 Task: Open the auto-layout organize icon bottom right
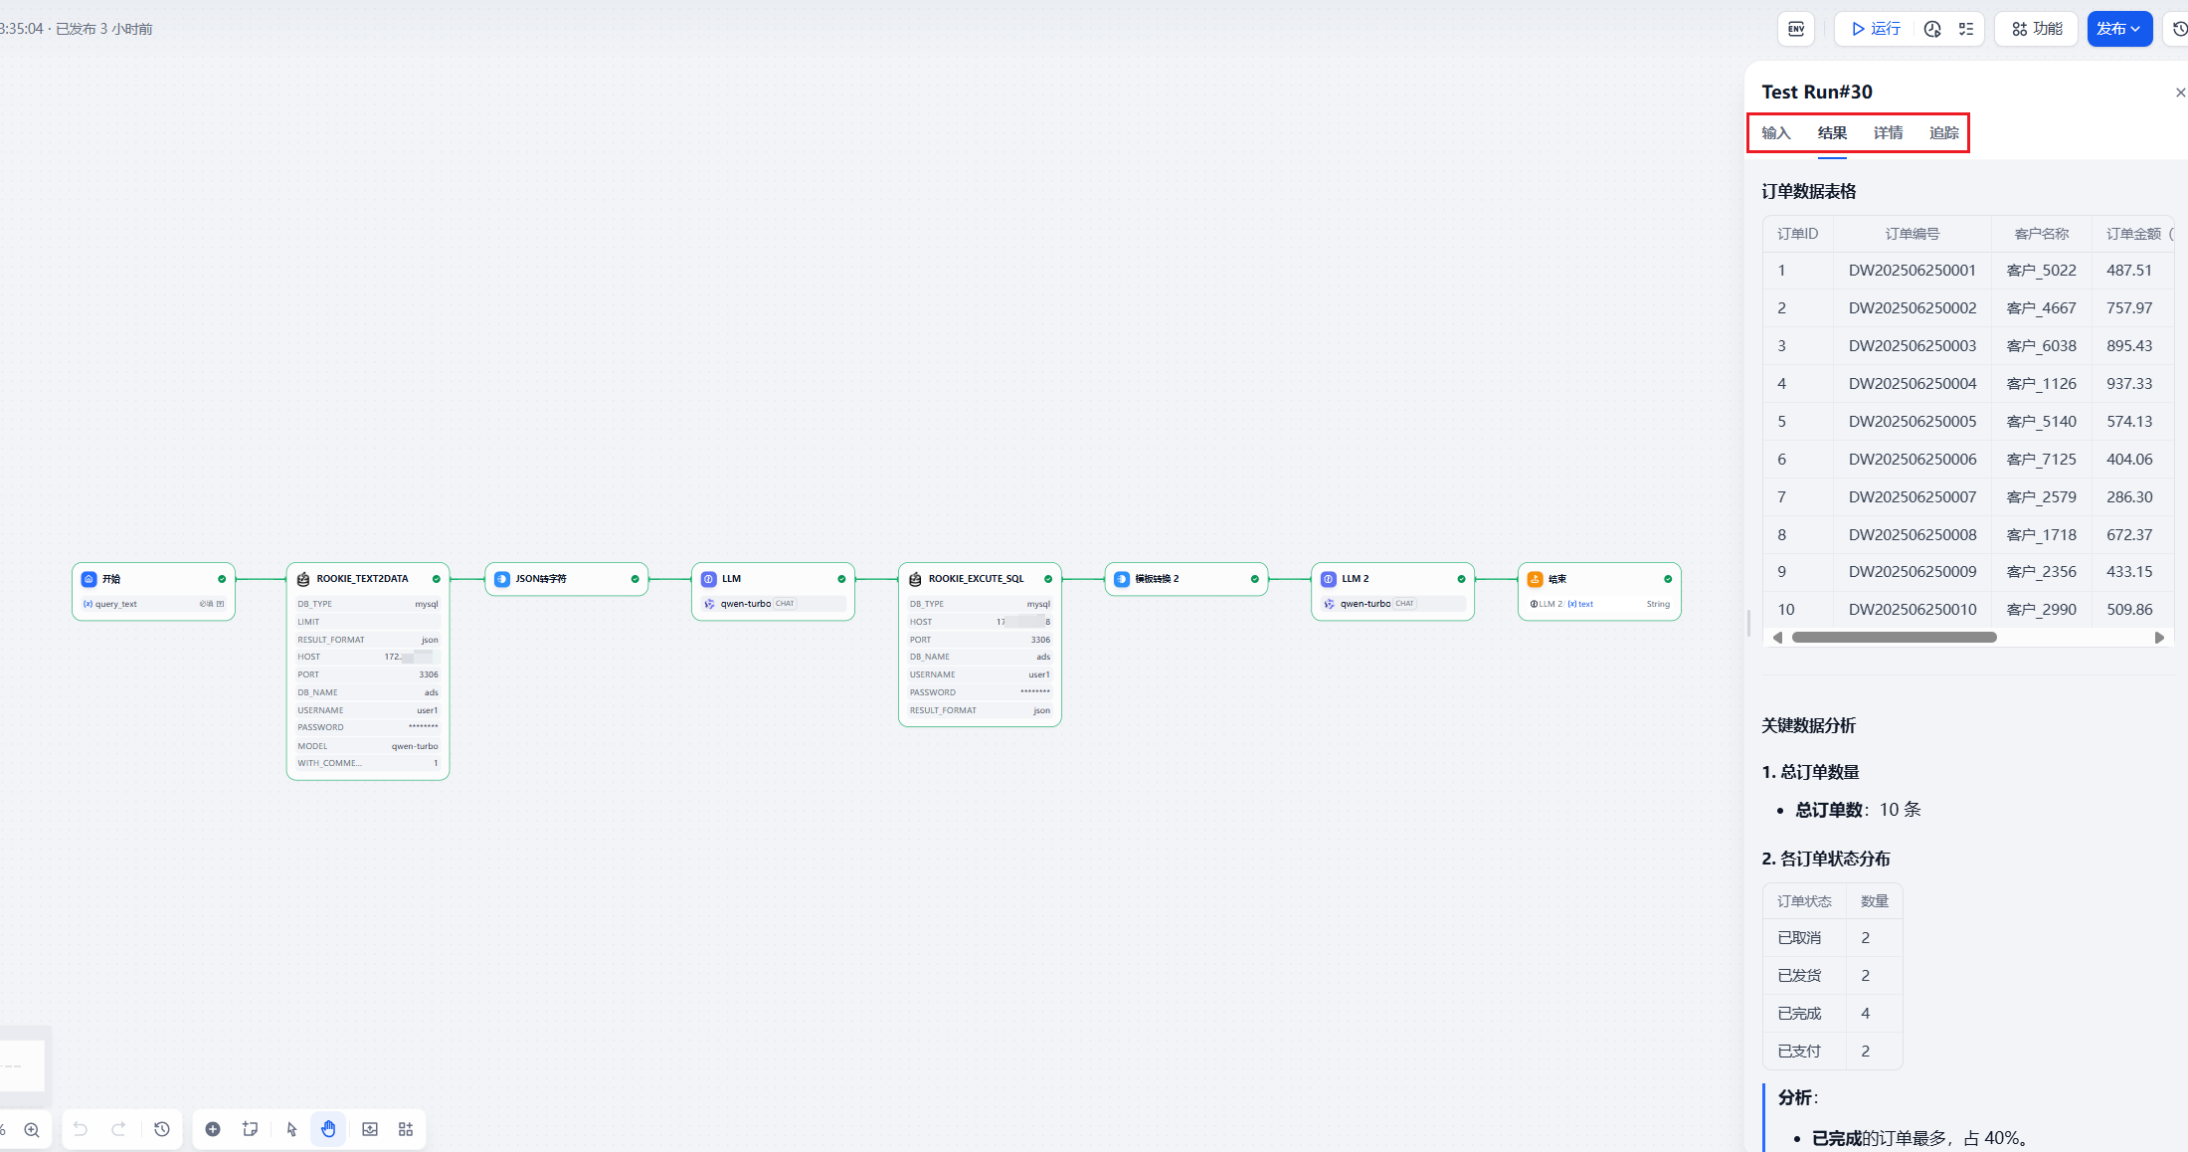point(405,1129)
